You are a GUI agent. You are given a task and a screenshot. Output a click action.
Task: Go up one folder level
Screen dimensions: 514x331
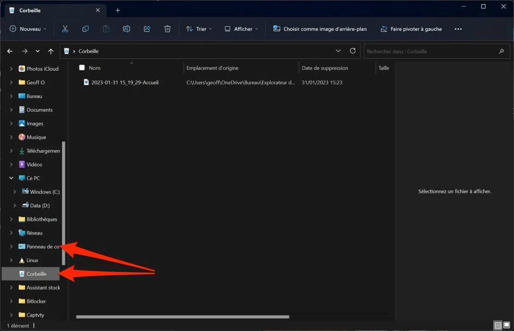click(x=51, y=51)
